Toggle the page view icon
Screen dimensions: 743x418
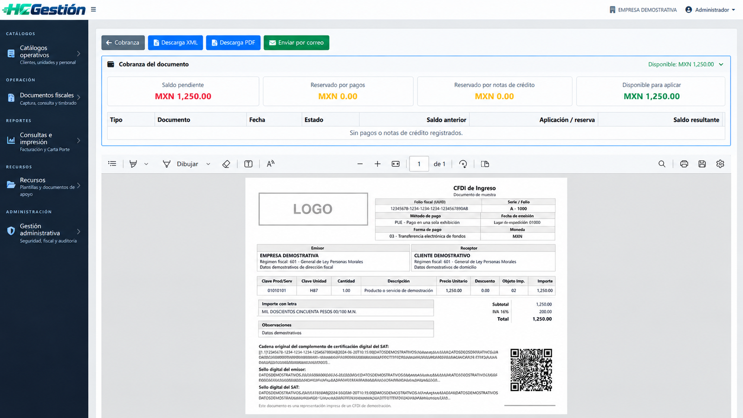point(485,164)
